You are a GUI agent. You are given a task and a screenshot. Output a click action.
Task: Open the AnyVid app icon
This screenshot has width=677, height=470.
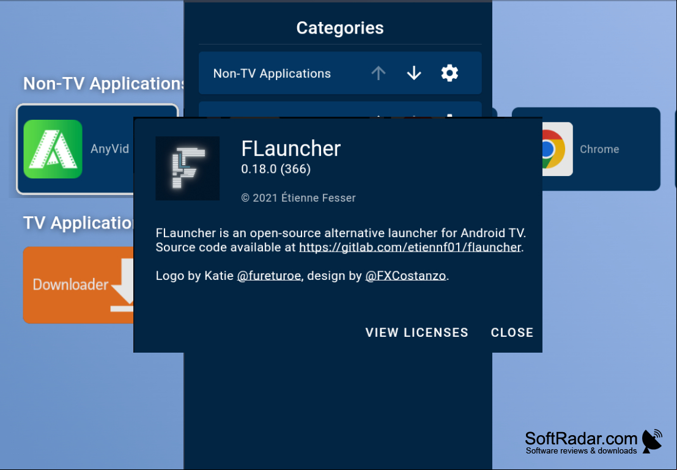(x=53, y=149)
